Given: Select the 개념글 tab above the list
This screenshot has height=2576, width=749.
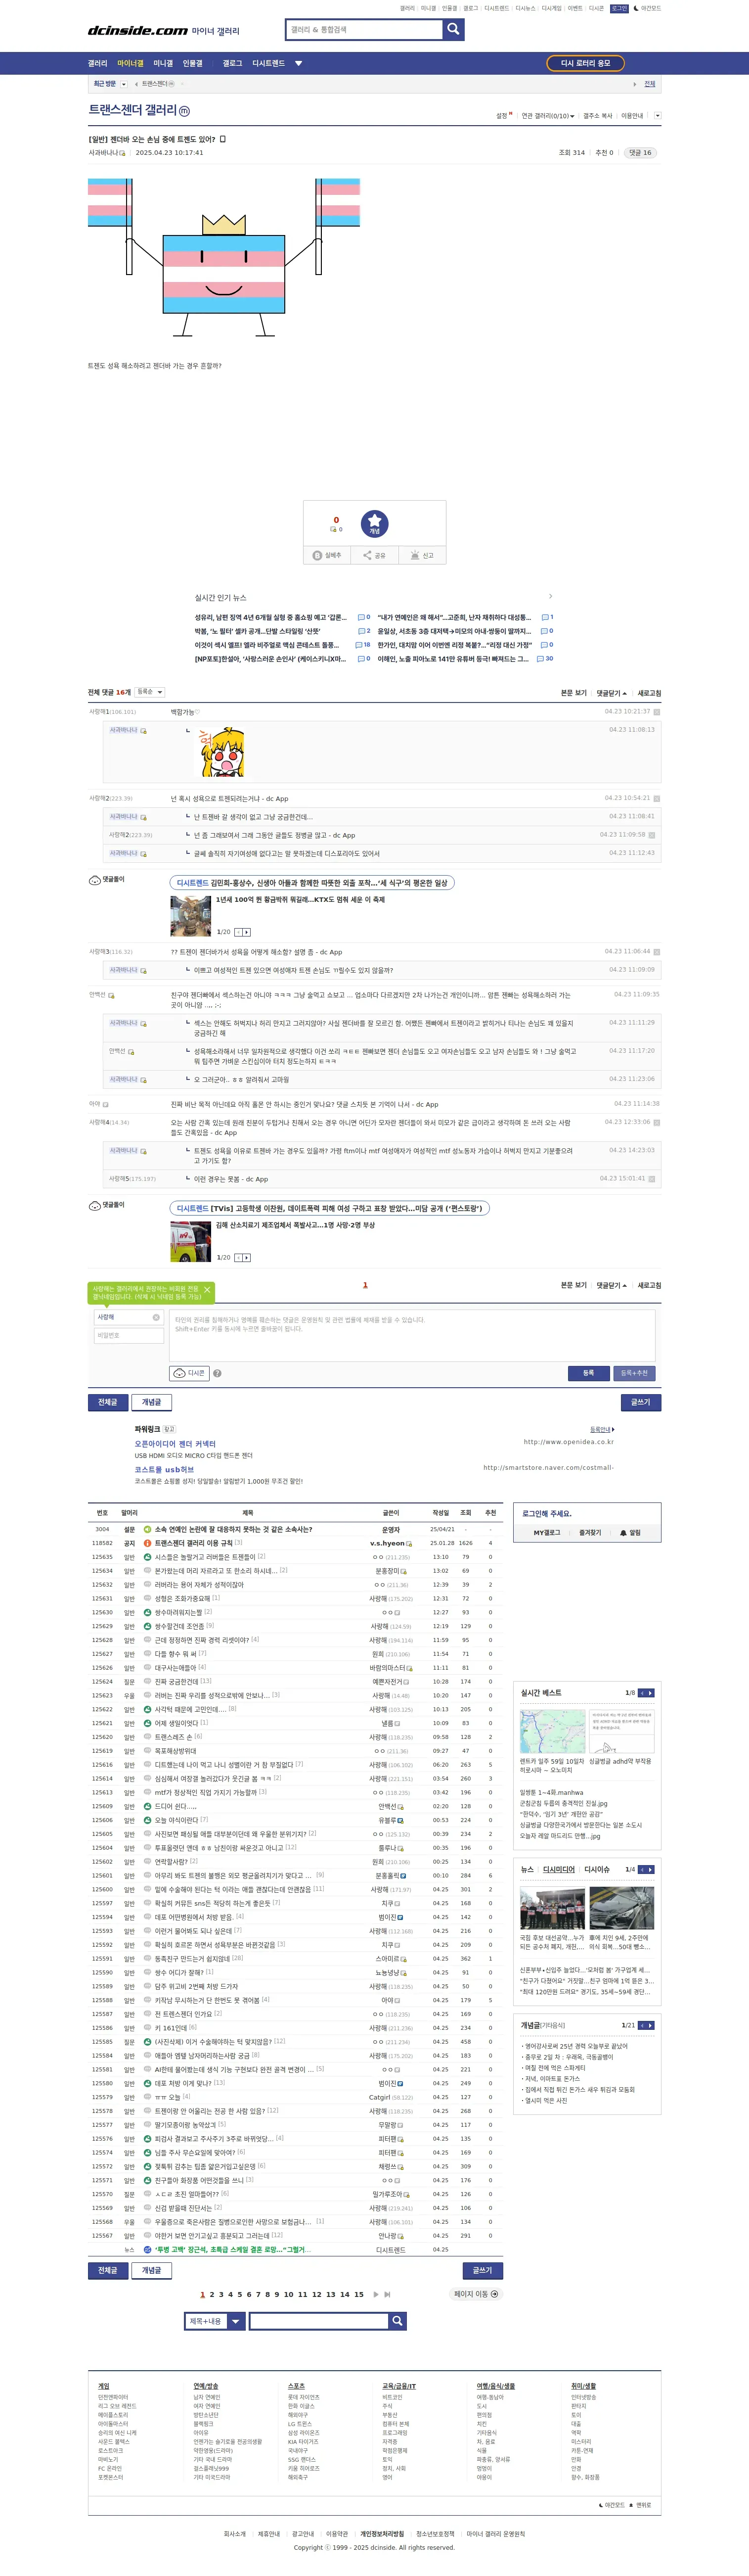Looking at the screenshot, I should (x=151, y=1402).
